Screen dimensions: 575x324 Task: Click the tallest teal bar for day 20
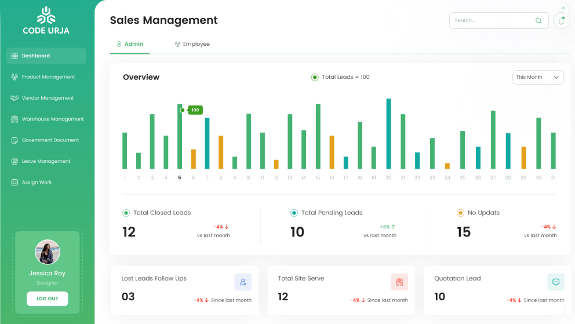click(388, 134)
